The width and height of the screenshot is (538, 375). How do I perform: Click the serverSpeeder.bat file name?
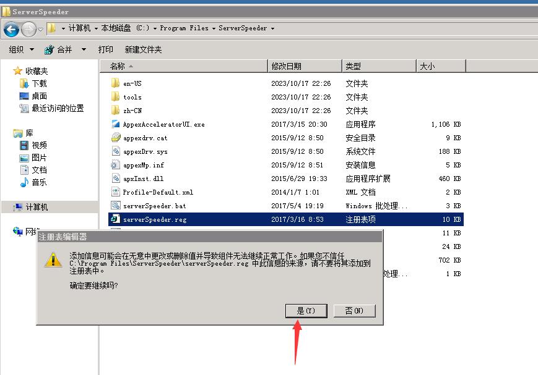click(154, 206)
